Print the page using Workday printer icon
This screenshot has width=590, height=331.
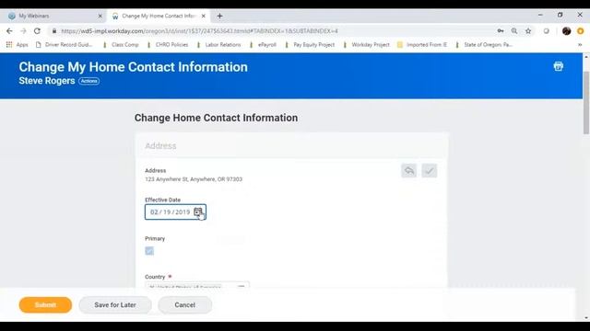click(x=559, y=66)
